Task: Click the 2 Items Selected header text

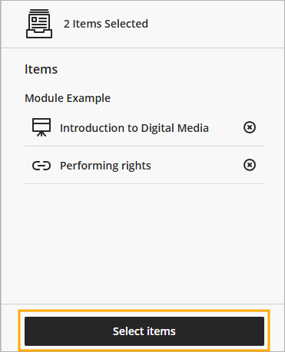Action: click(106, 24)
